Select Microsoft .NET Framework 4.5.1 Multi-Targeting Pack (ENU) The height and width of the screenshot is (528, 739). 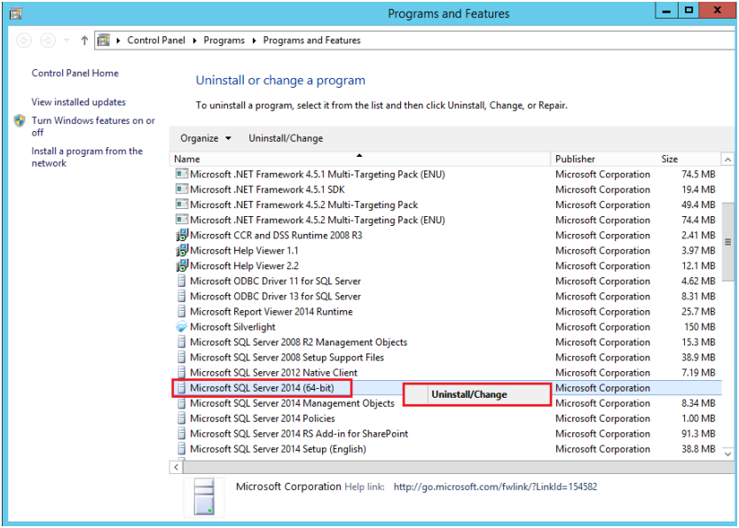pos(318,175)
